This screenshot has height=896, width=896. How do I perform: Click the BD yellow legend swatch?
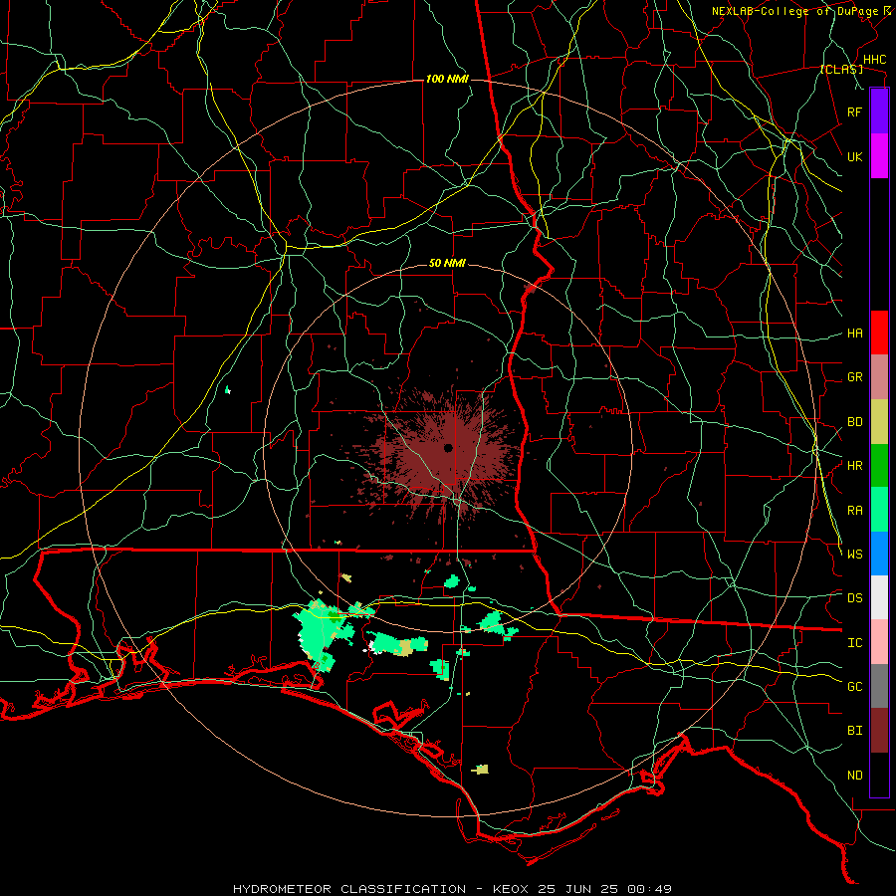879,422
